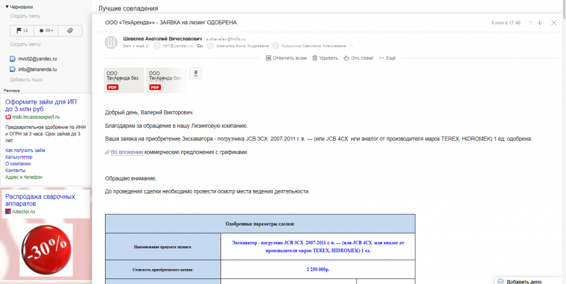This screenshot has width=566, height=284.
Task: Click the Калькулятор ad link
Action: (x=19, y=157)
